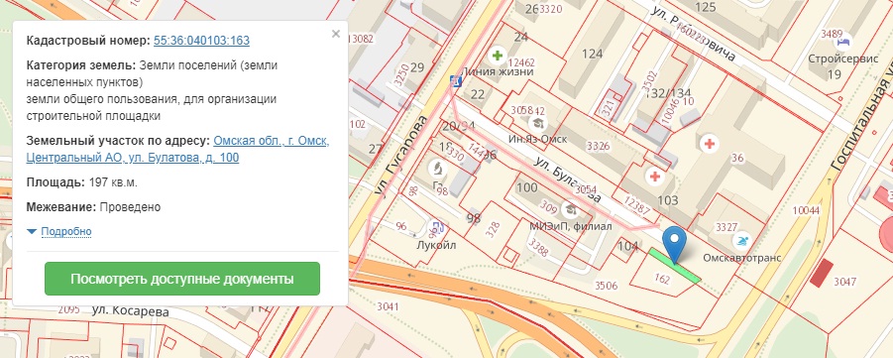Click building number 104
This screenshot has width=893, height=358.
point(627,247)
